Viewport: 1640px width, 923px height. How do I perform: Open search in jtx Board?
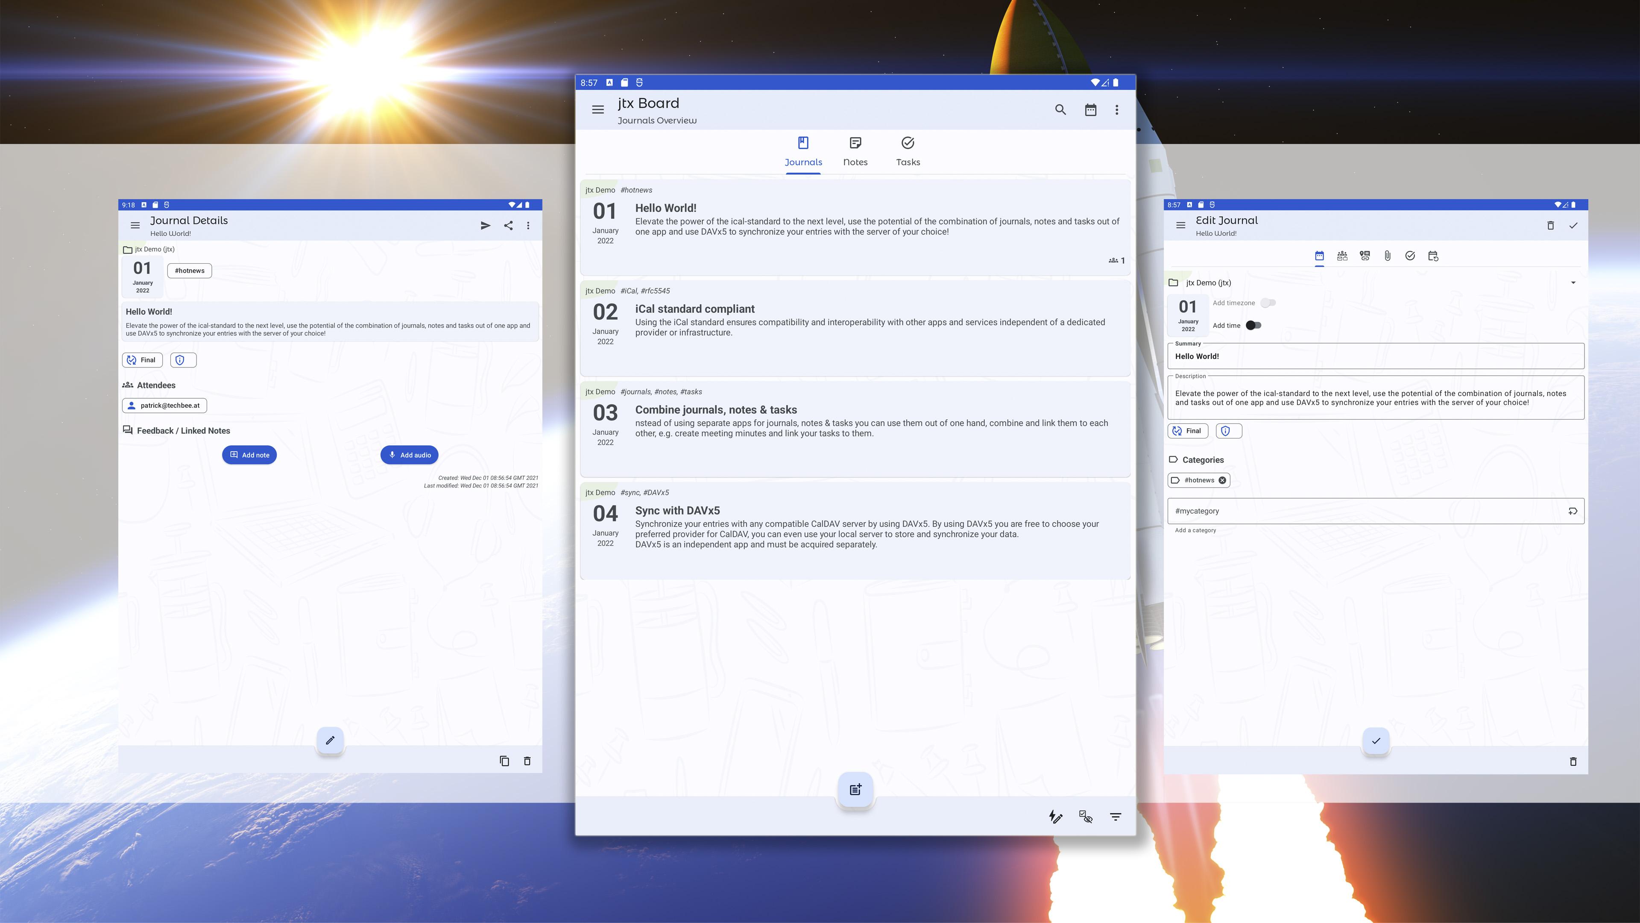[1060, 109]
